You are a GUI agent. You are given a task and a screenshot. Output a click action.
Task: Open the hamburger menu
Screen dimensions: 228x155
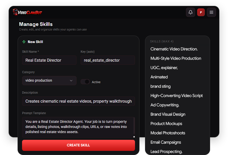(211, 12)
